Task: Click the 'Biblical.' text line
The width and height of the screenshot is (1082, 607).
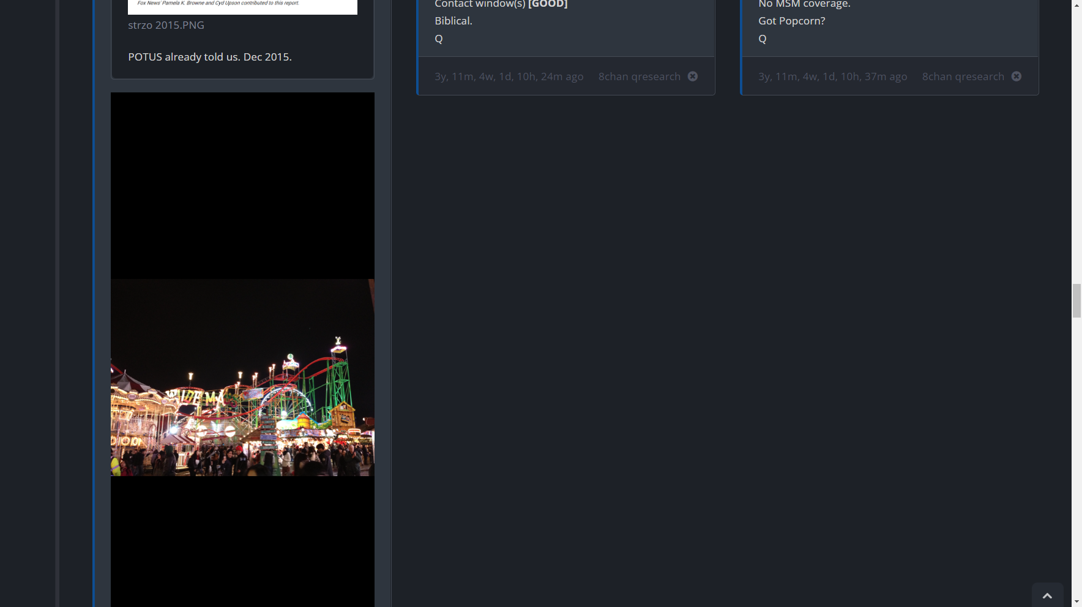Action: pos(453,21)
